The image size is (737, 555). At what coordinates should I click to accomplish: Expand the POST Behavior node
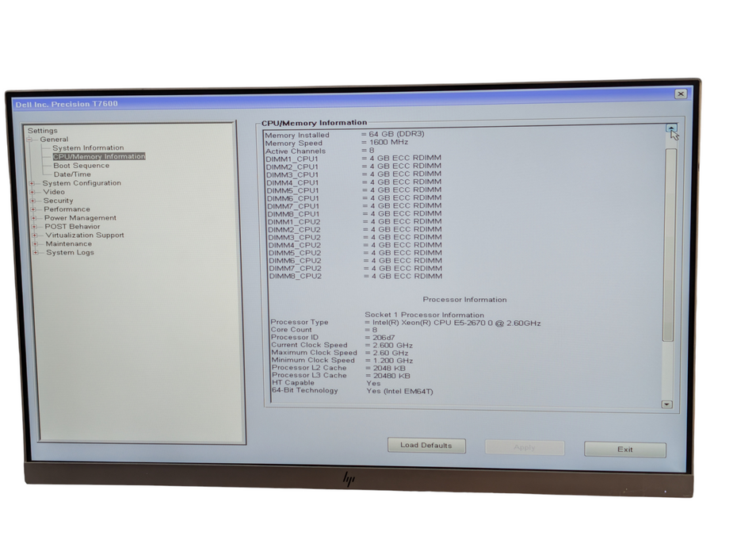pos(34,227)
